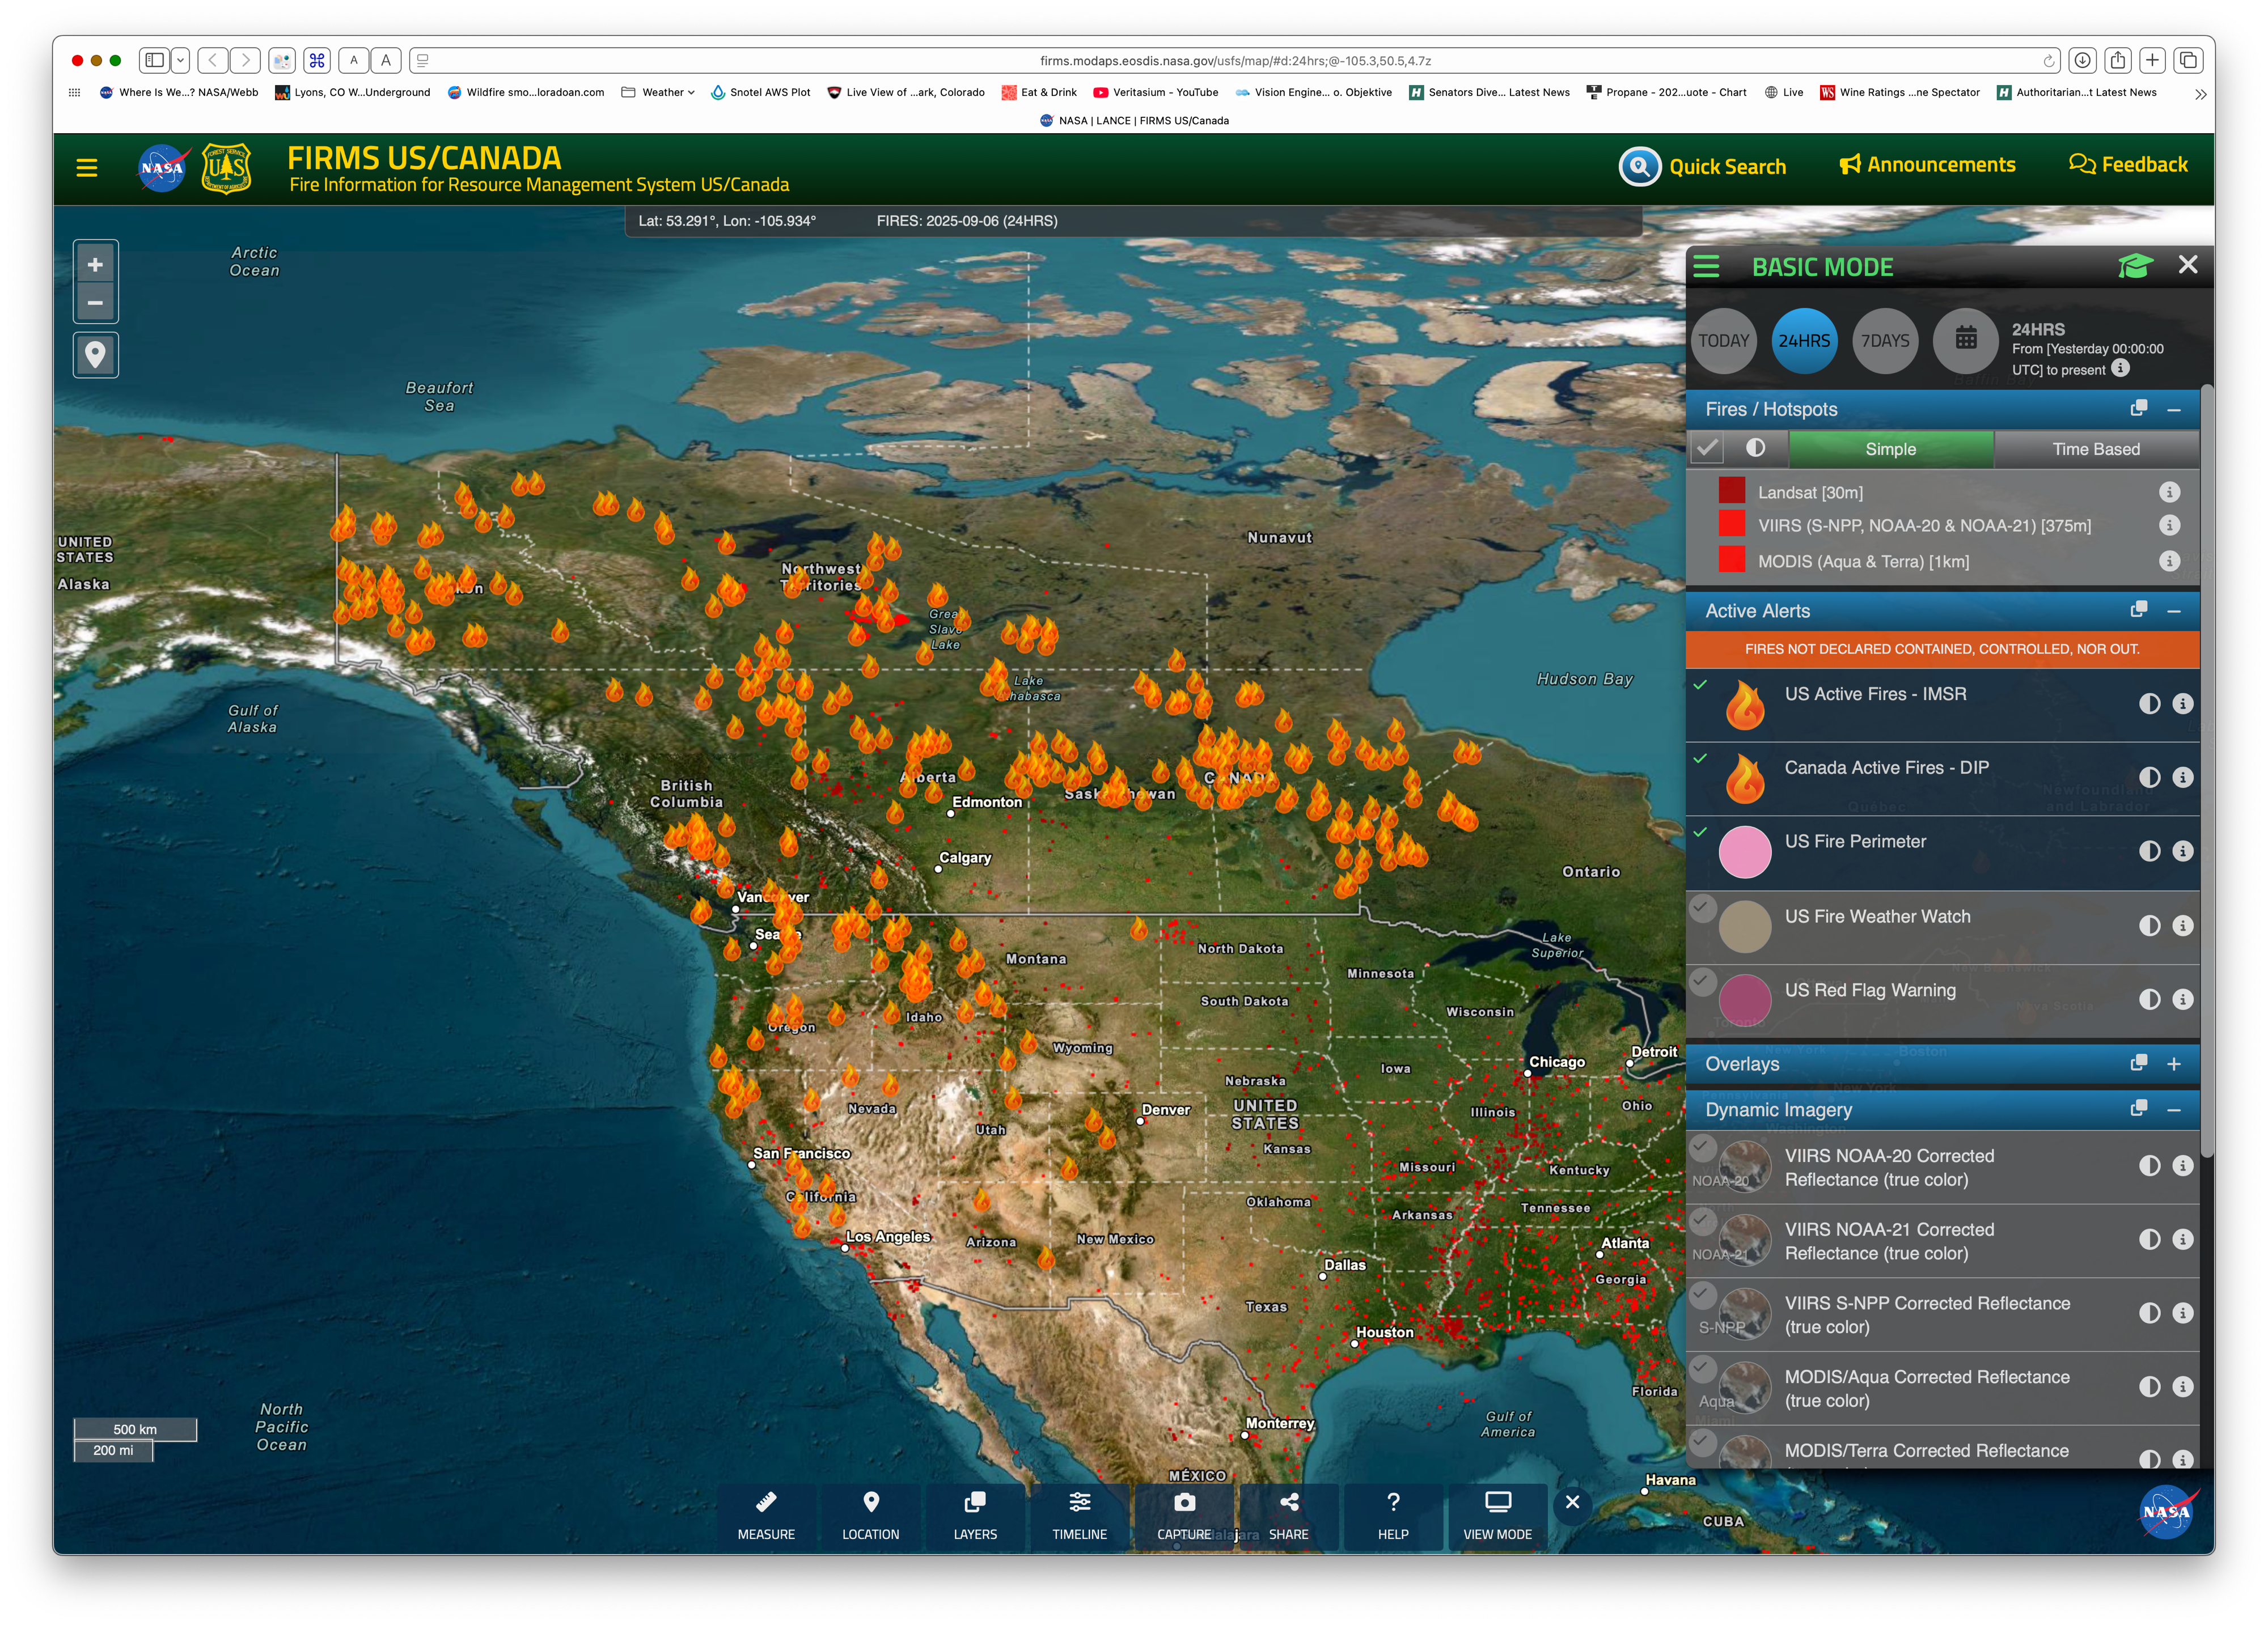2268x1625 pixels.
Task: Click the Landsat red color swatch
Action: pyautogui.click(x=1731, y=491)
